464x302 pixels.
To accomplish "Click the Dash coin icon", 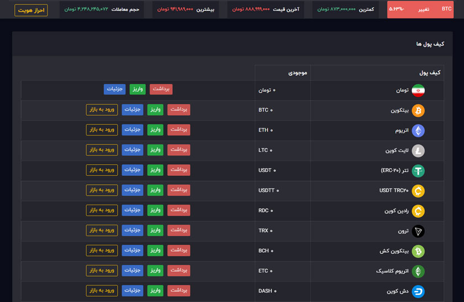I will point(418,291).
